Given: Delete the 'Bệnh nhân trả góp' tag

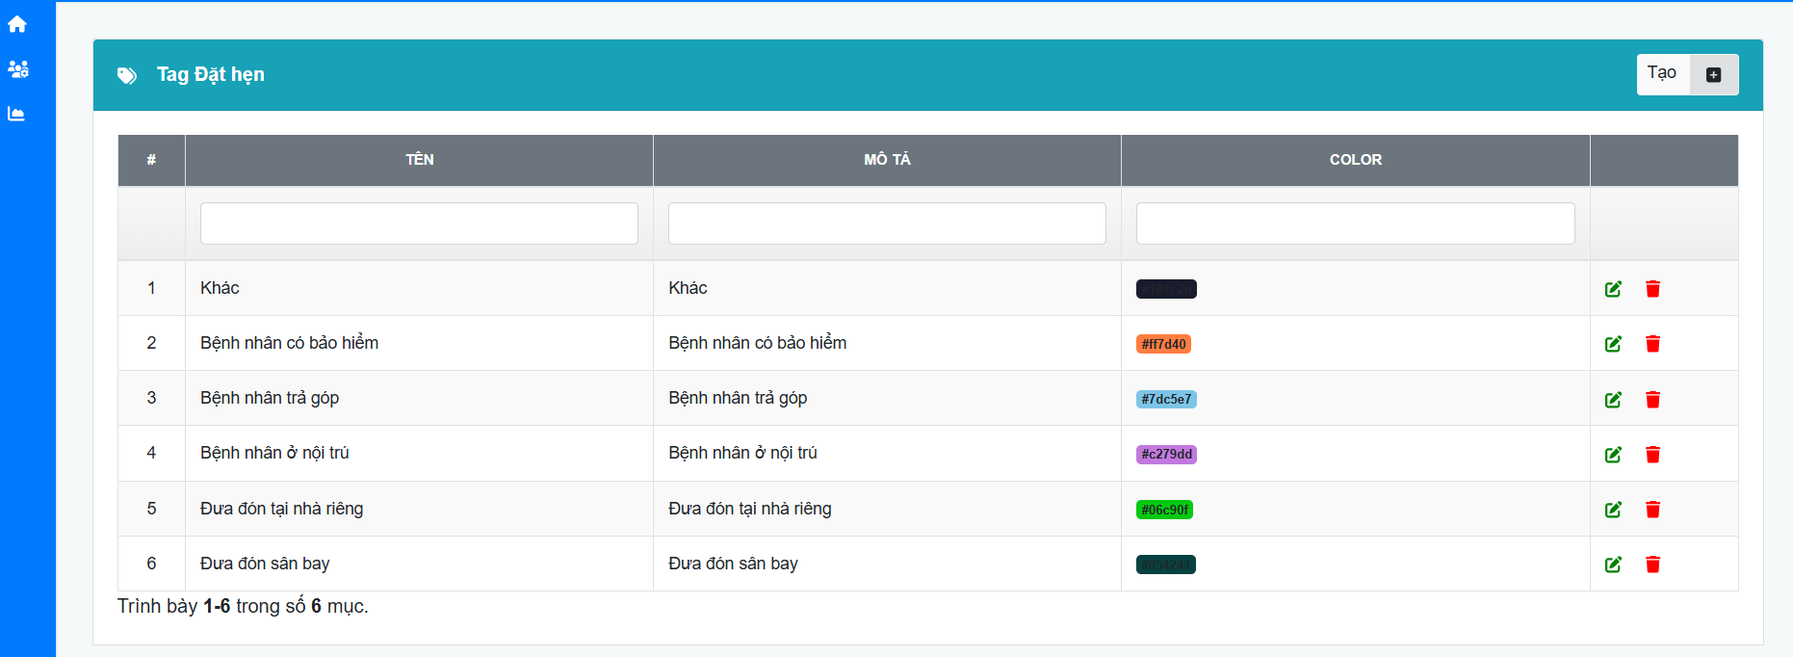Looking at the screenshot, I should tap(1652, 400).
